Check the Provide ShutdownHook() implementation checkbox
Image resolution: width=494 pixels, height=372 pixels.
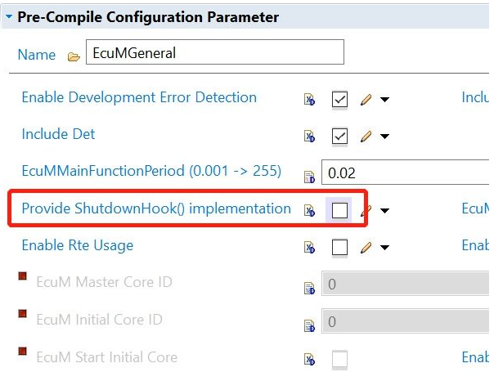[339, 210]
